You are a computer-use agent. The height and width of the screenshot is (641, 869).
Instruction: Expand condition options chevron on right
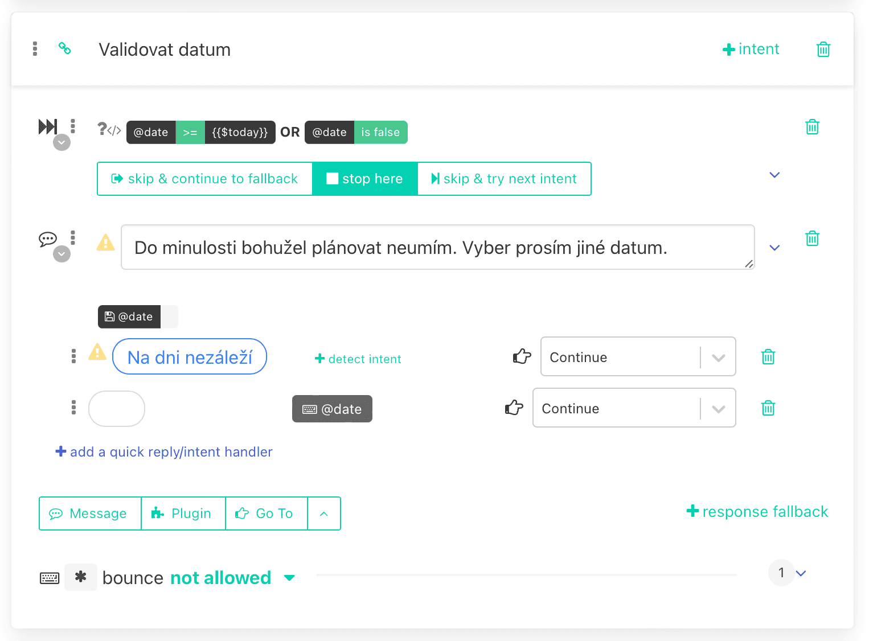point(774,175)
